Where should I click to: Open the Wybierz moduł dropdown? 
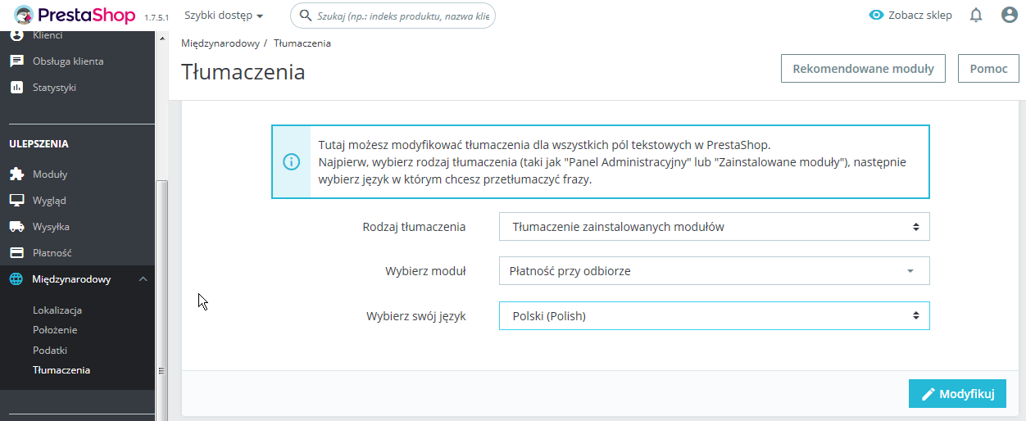[714, 271]
